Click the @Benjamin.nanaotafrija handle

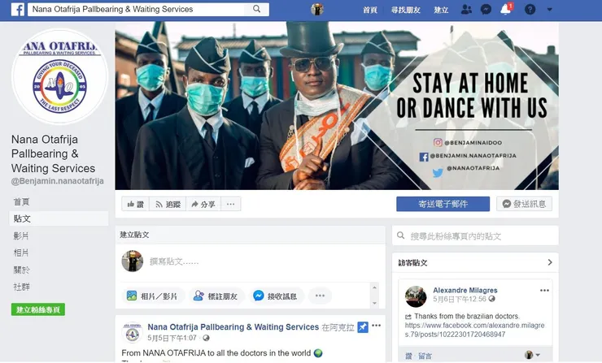(x=57, y=181)
